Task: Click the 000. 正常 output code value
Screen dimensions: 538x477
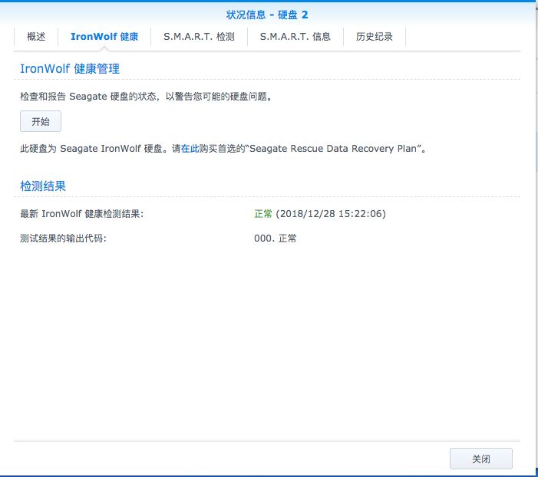Action: [276, 238]
